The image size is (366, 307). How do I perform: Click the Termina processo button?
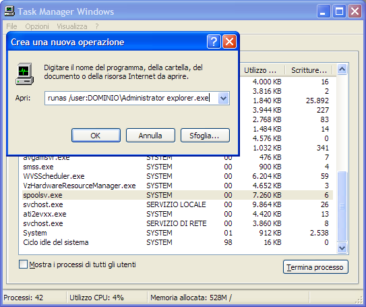pyautogui.click(x=315, y=267)
